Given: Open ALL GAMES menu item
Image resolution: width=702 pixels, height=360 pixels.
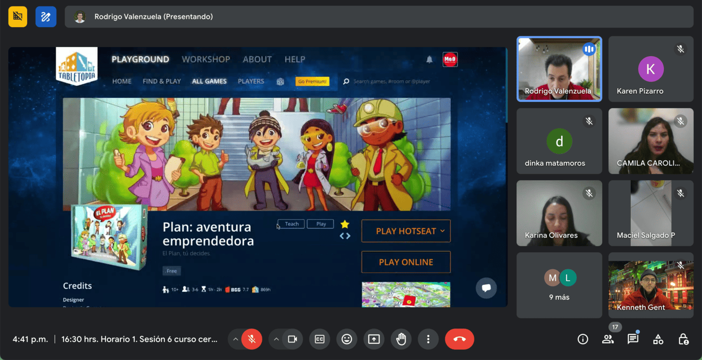Looking at the screenshot, I should pos(210,81).
